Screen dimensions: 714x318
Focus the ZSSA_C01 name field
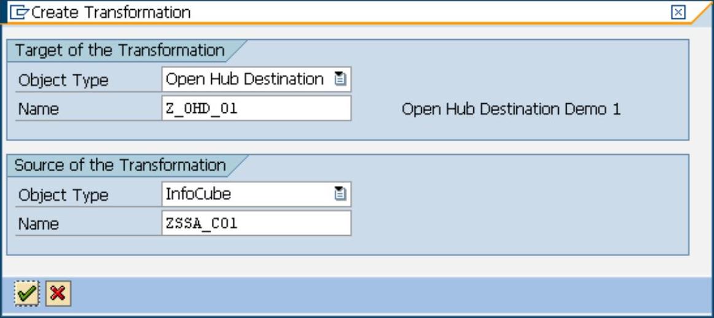point(256,223)
